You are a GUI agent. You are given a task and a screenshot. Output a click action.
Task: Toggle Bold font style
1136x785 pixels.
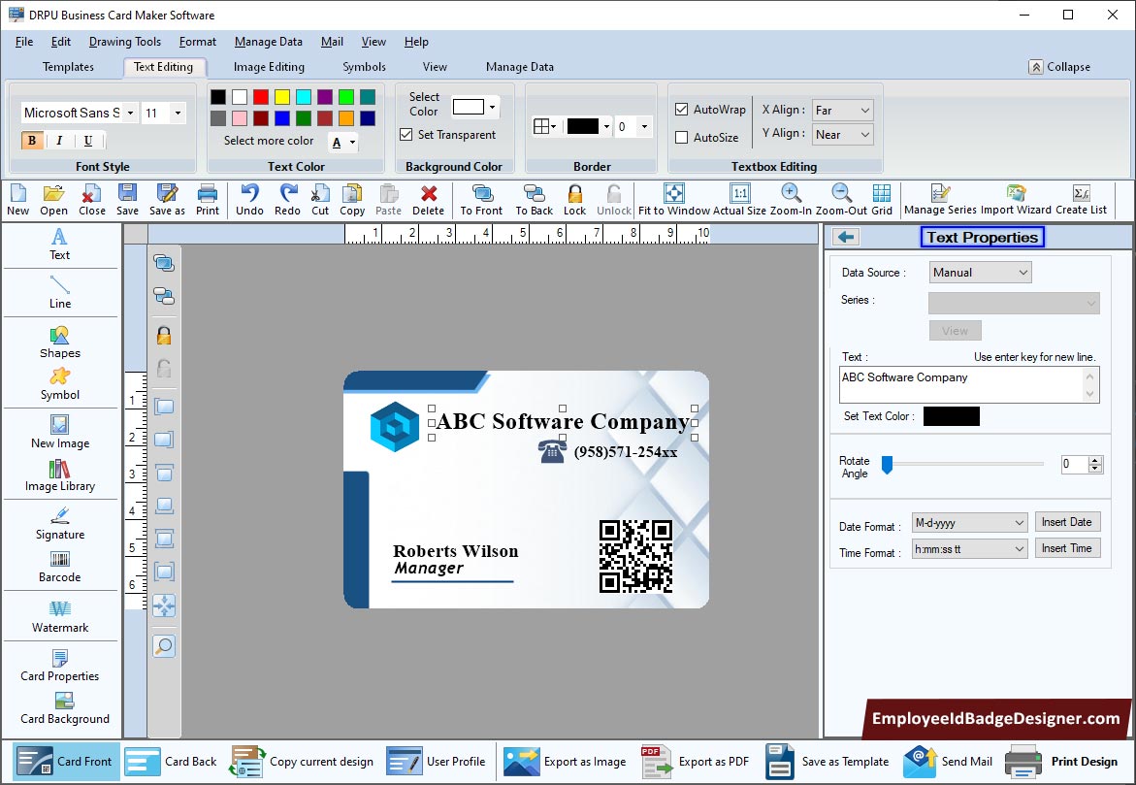[32, 141]
